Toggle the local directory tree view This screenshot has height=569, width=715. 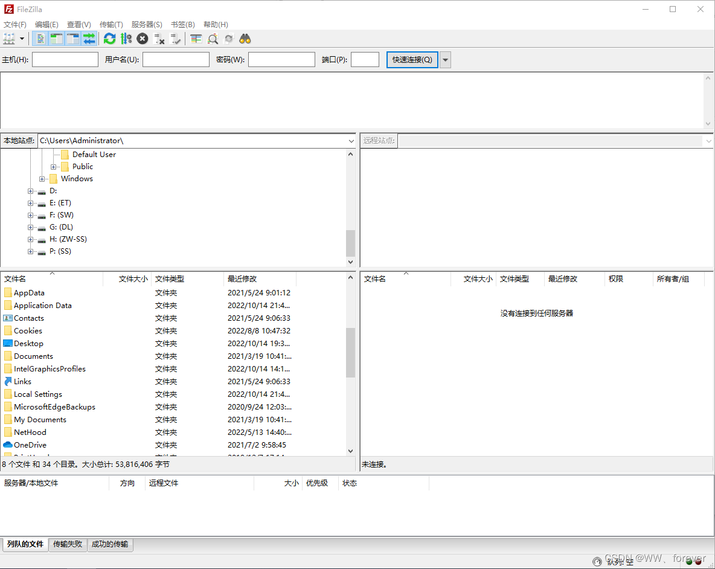click(57, 39)
